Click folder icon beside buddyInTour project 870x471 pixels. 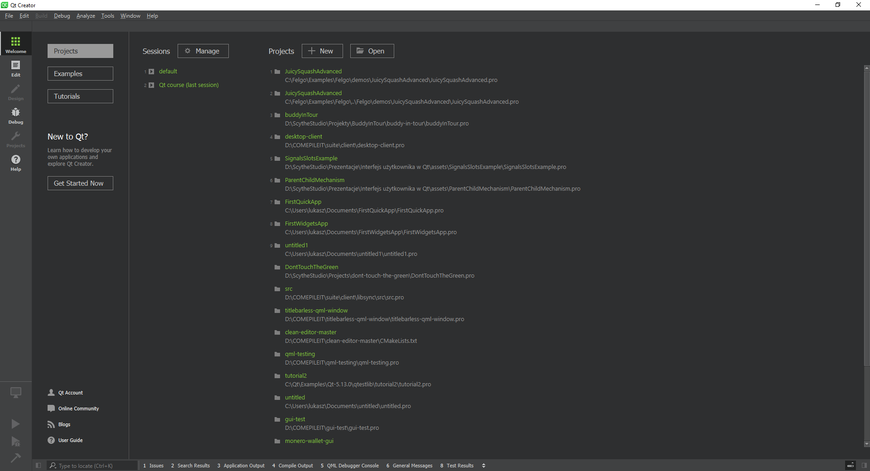(x=277, y=115)
